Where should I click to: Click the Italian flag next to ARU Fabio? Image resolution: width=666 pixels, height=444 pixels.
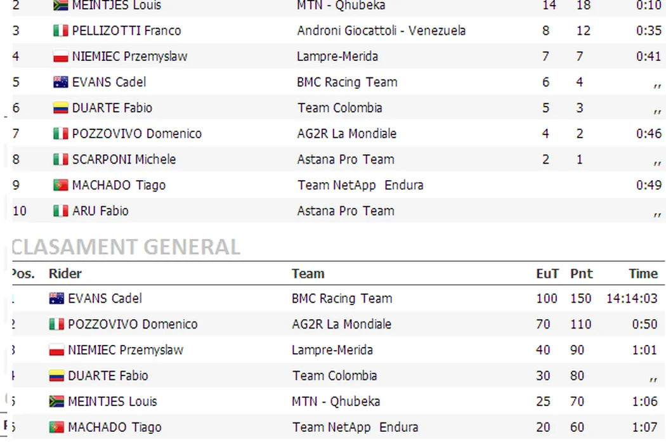pyautogui.click(x=60, y=211)
